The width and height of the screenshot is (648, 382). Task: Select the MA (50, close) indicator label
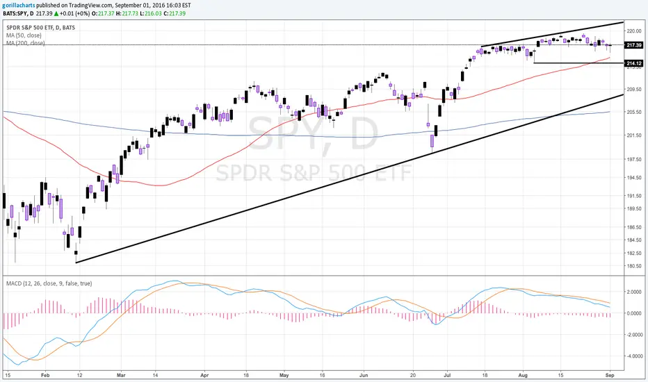[24, 35]
